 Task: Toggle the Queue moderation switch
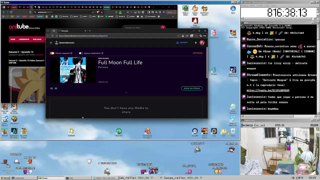(81, 53)
